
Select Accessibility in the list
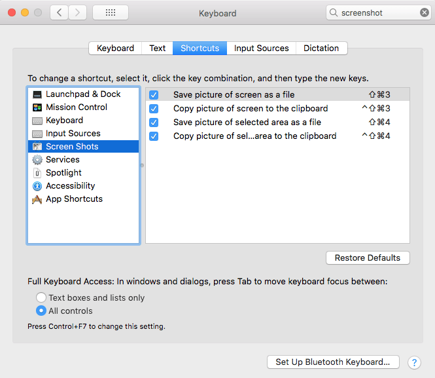[x=83, y=185]
